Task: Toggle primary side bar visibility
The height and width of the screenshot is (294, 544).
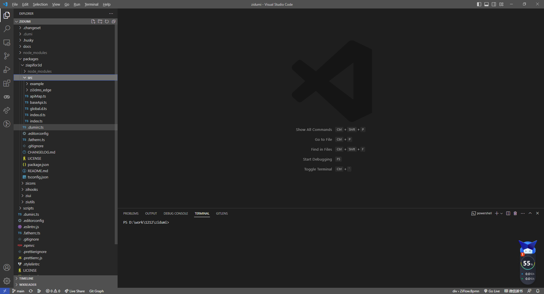Action: 479,4
